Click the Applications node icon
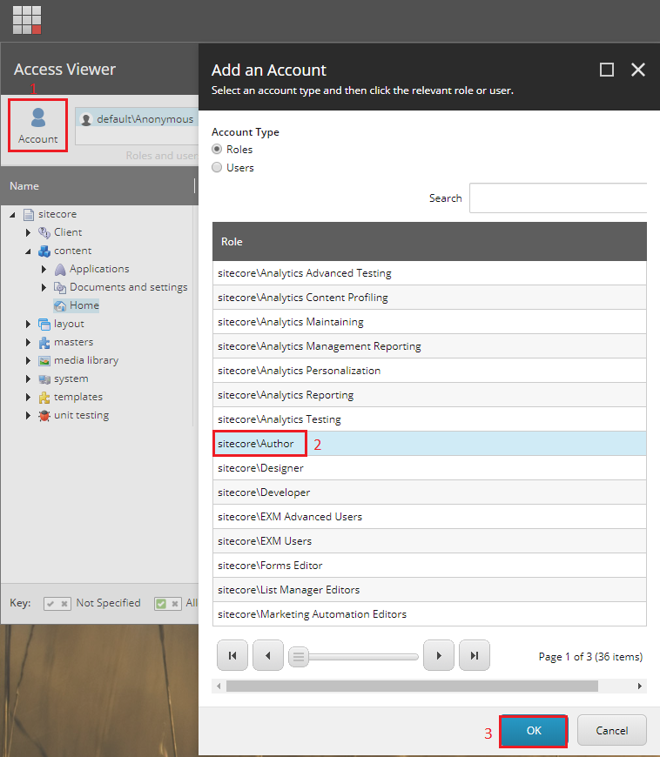660x757 pixels. click(x=60, y=270)
